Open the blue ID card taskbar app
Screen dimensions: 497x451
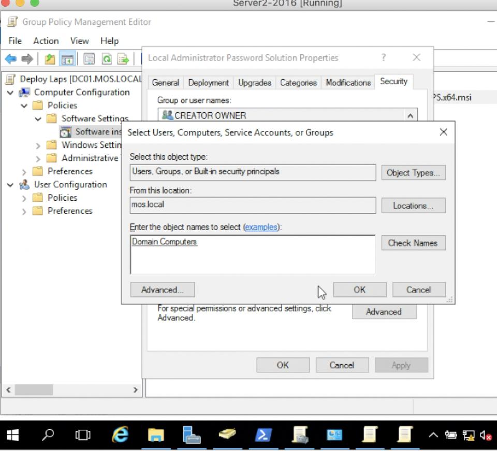tap(334, 434)
